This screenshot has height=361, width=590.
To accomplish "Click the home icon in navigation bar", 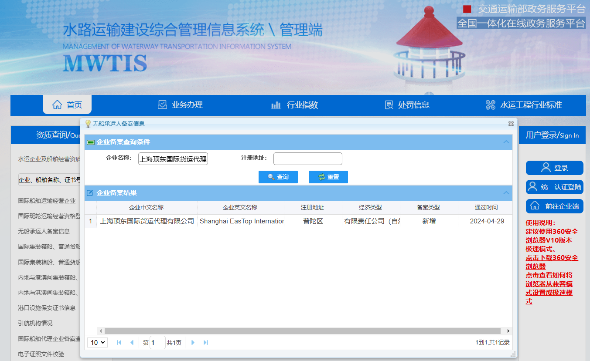I will click(x=57, y=105).
